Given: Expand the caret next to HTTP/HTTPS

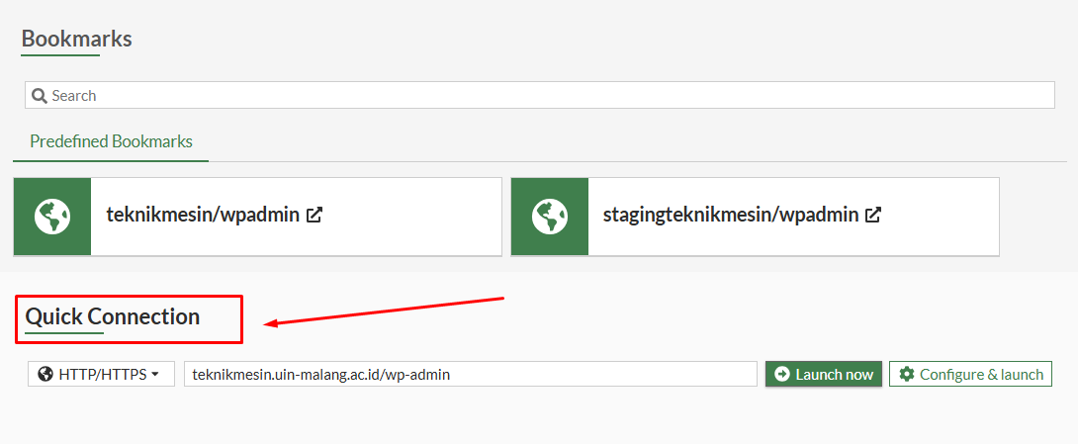Looking at the screenshot, I should [x=155, y=375].
